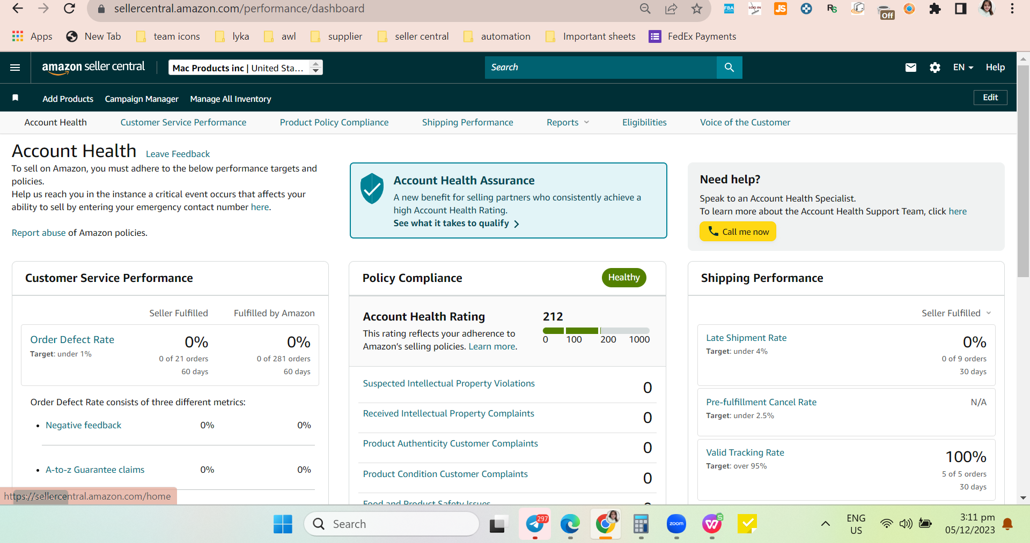Click the browser back arrow
1030x543 pixels.
(x=18, y=9)
